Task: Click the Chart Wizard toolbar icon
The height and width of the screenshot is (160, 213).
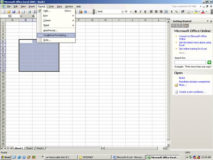Action: coord(81,12)
